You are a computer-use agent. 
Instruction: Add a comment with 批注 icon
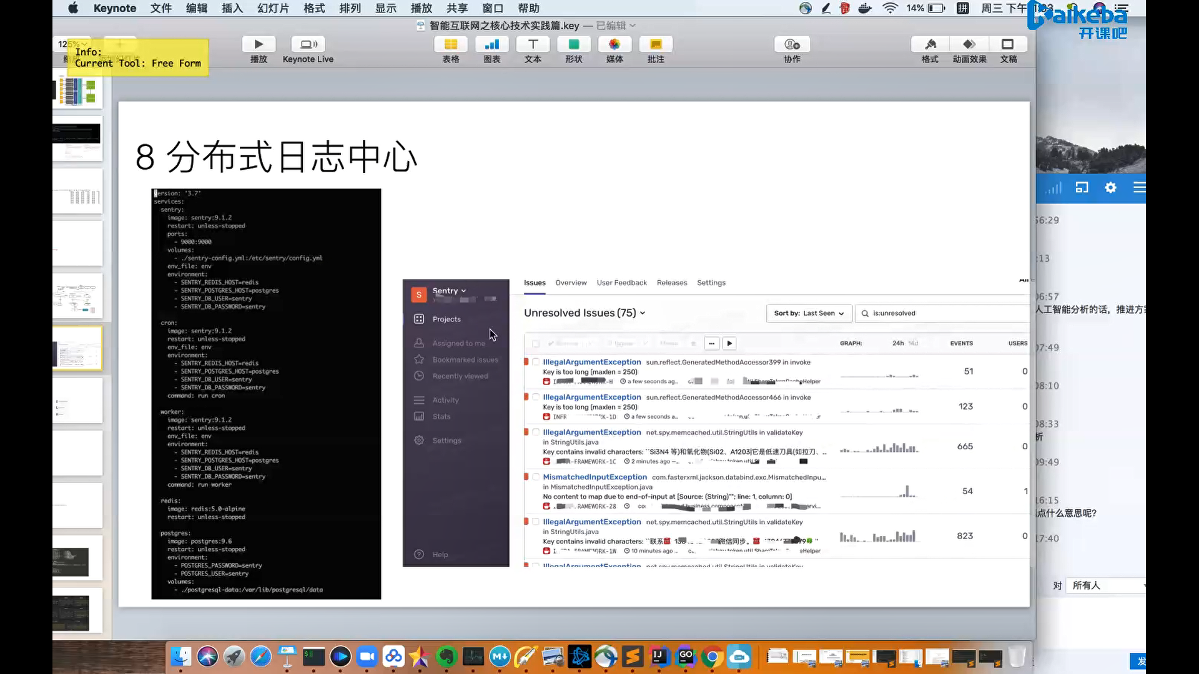[x=656, y=44]
